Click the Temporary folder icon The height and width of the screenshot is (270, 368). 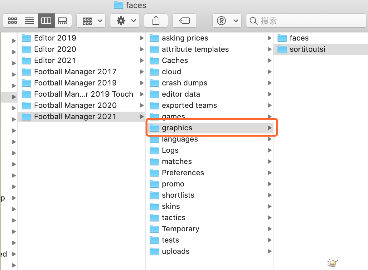point(154,229)
